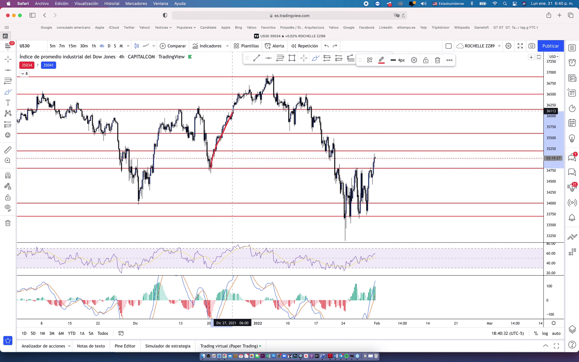This screenshot has height=362, width=579.
Task: Click the trash icon in left sidebar
Action: [x=8, y=223]
